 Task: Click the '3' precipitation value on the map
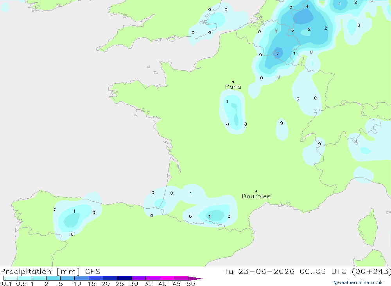coord(292,30)
